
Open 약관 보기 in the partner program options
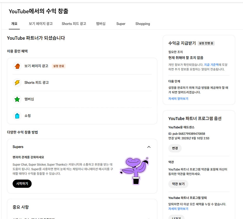click(178, 184)
